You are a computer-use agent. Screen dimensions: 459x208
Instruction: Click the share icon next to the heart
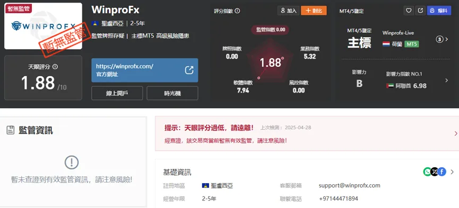[420, 11]
